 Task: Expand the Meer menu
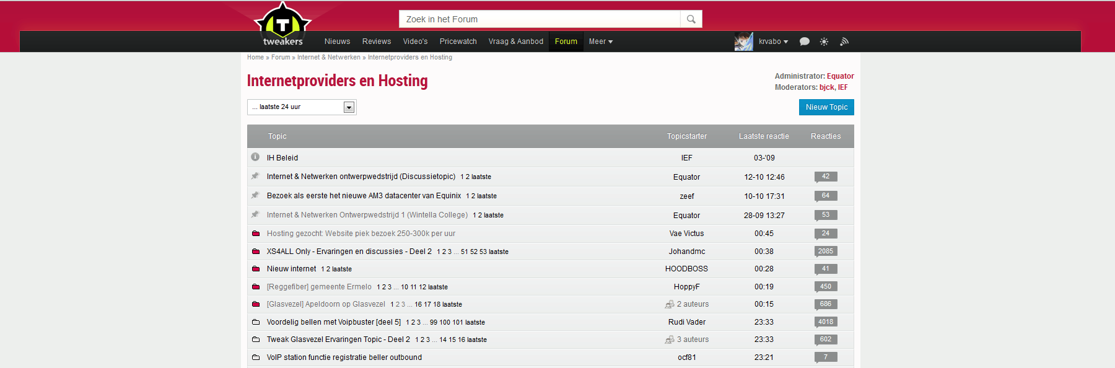(x=601, y=42)
